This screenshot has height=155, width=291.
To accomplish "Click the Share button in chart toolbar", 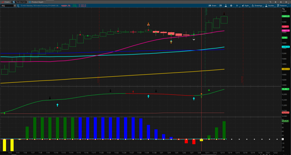I will pyautogui.click(x=213, y=6).
